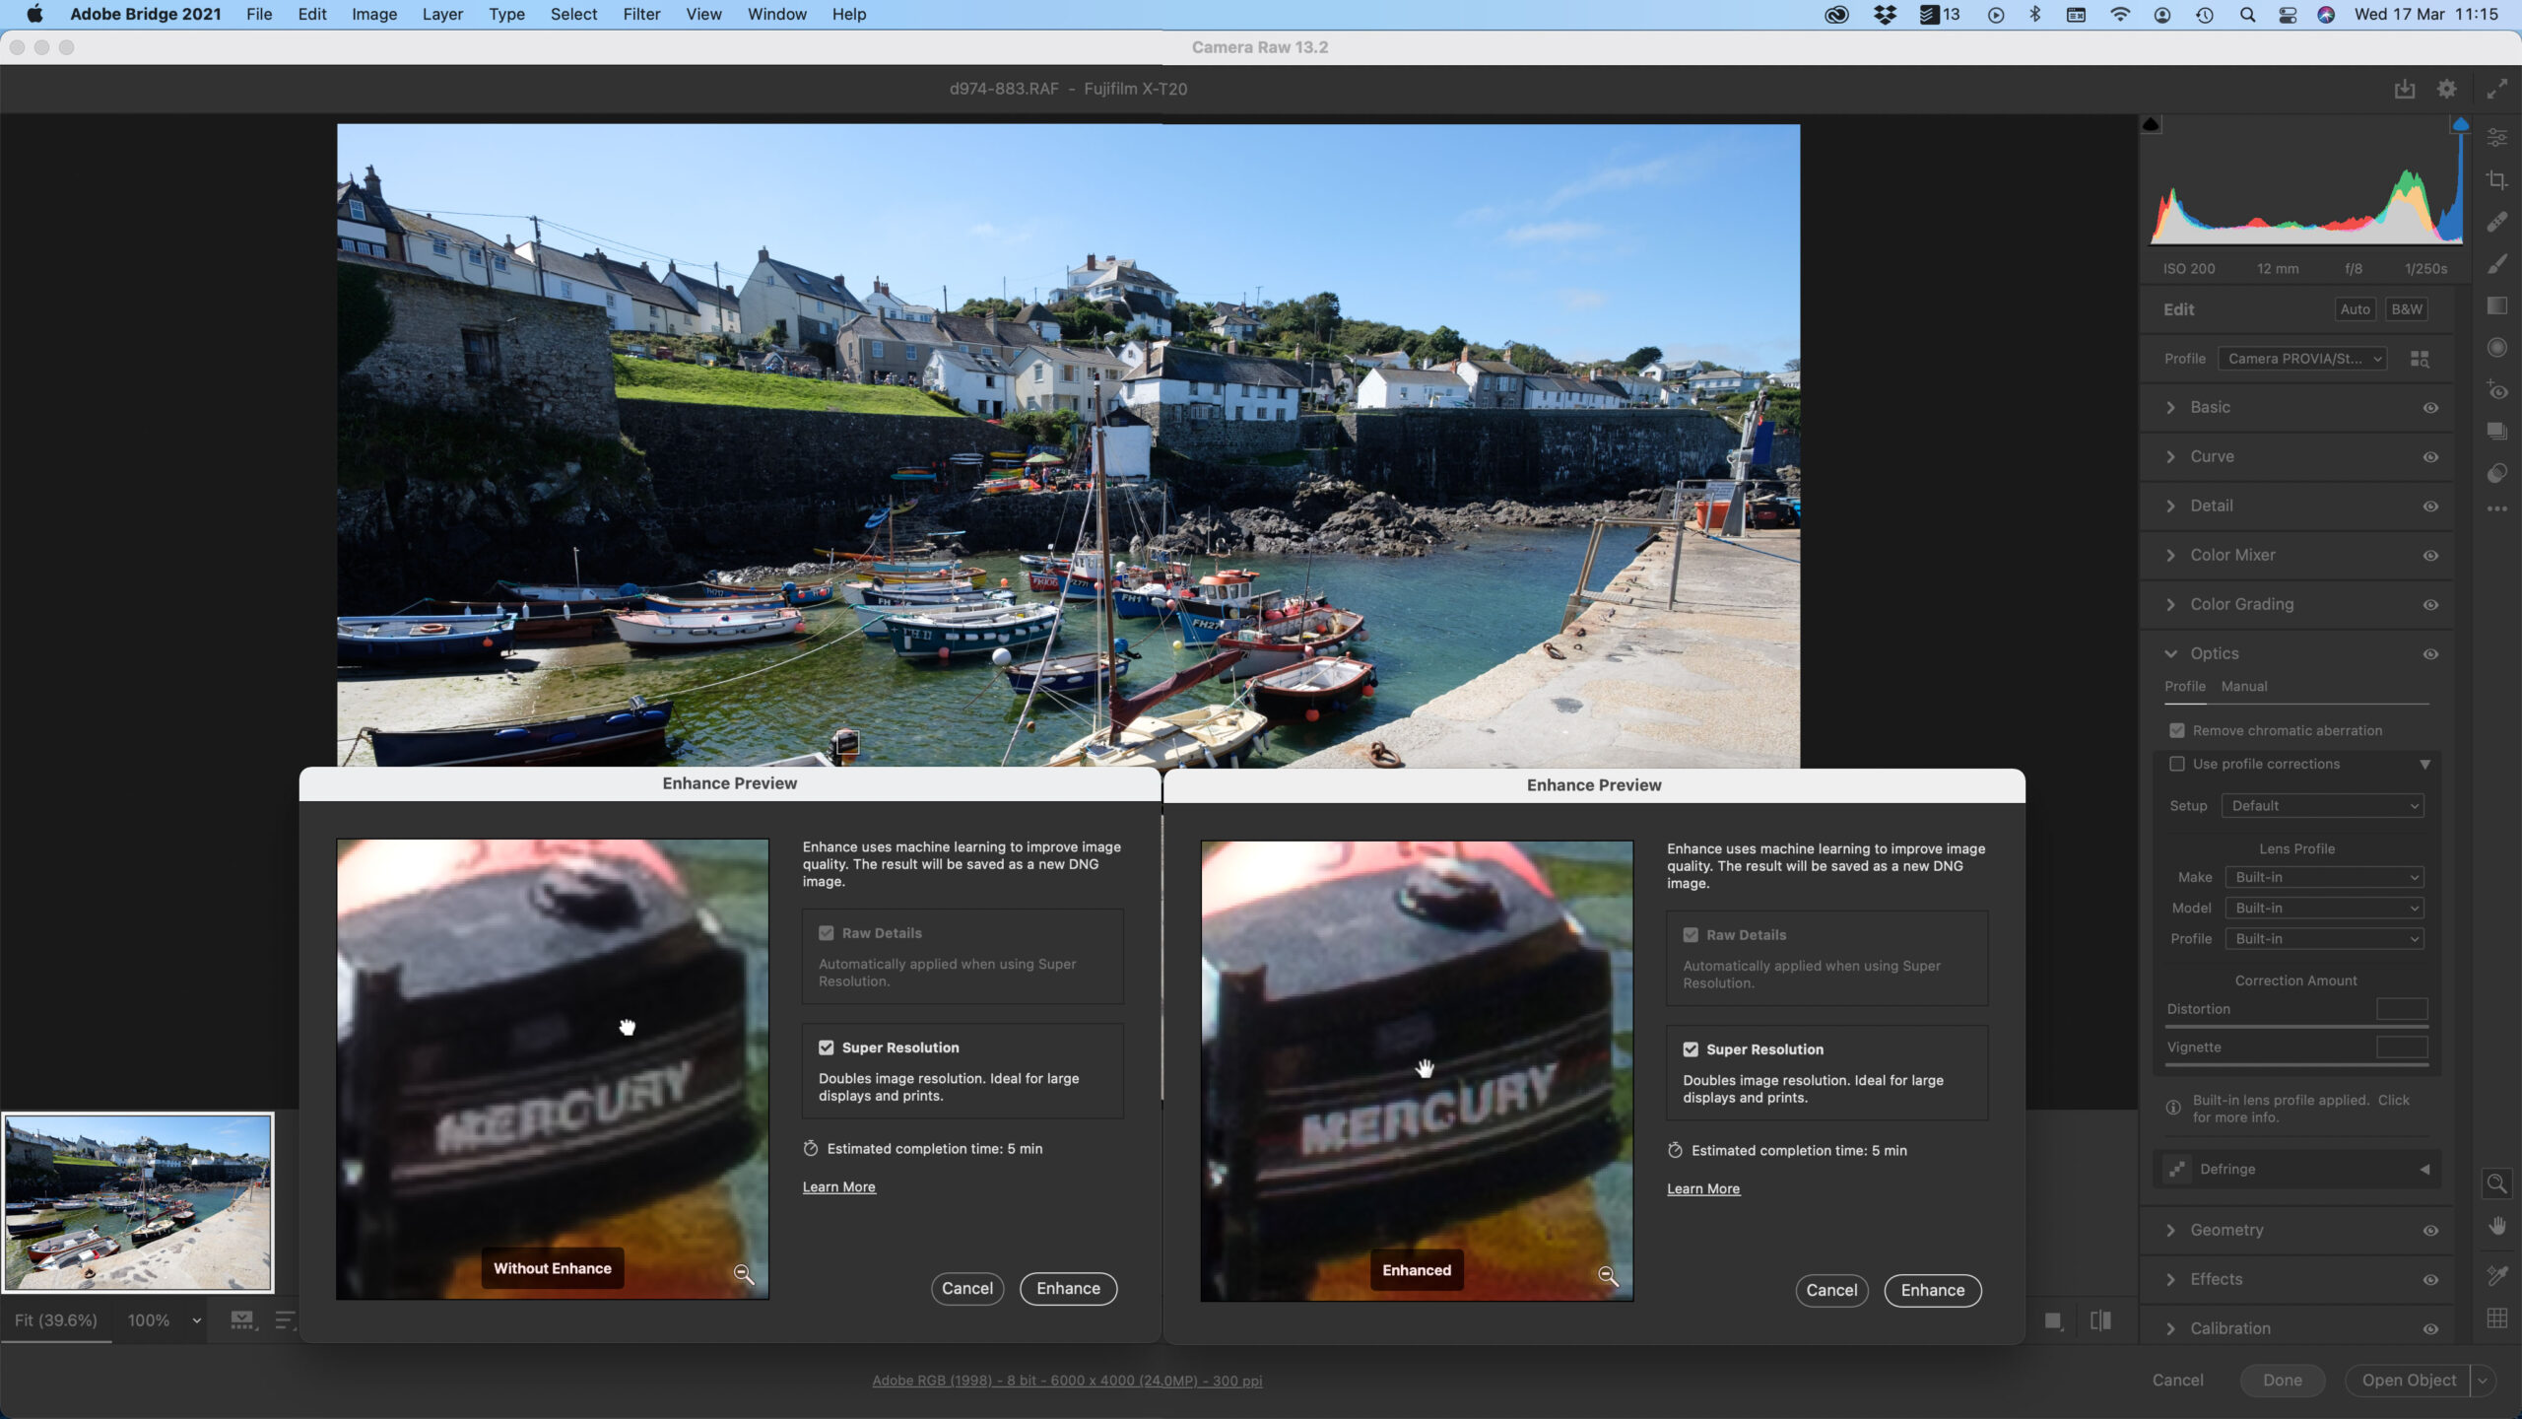The width and height of the screenshot is (2522, 1419).
Task: Open the Filter menu
Action: click(x=641, y=14)
